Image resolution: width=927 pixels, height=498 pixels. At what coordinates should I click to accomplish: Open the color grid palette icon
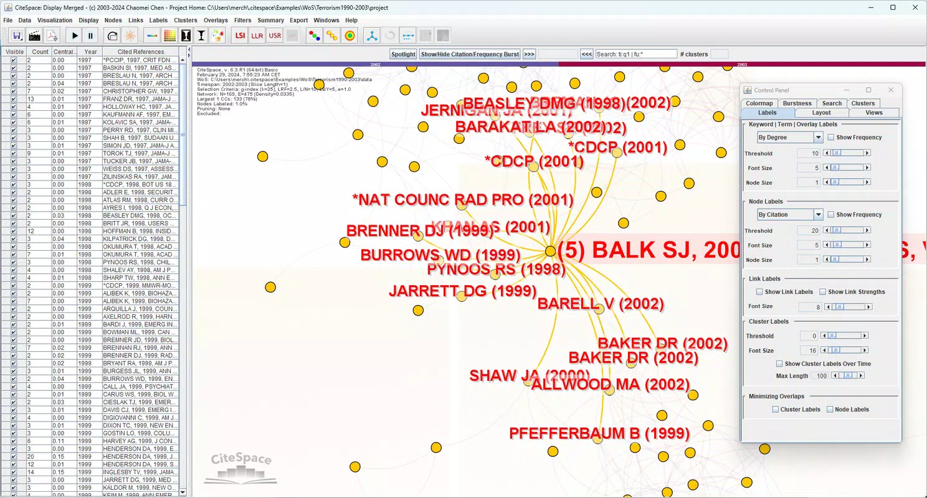[x=169, y=35]
